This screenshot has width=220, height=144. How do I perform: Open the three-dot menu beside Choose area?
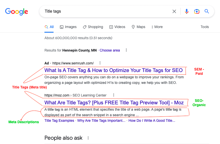point(126,50)
